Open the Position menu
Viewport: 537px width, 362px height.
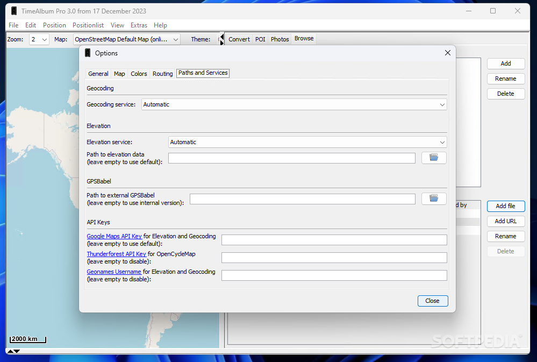54,25
